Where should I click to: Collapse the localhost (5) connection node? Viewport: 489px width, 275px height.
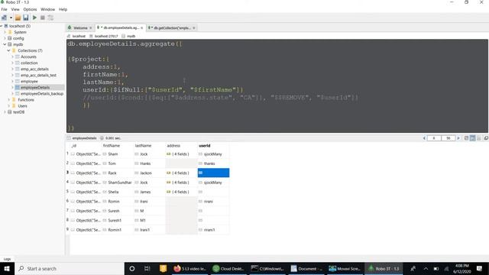pyautogui.click(x=2, y=26)
